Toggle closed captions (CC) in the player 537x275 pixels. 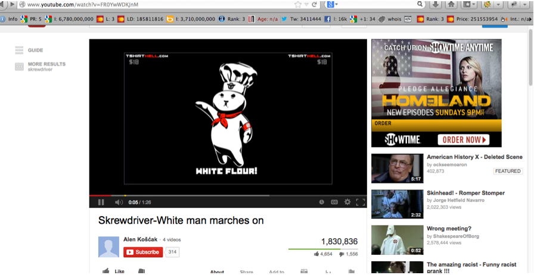pos(334,202)
